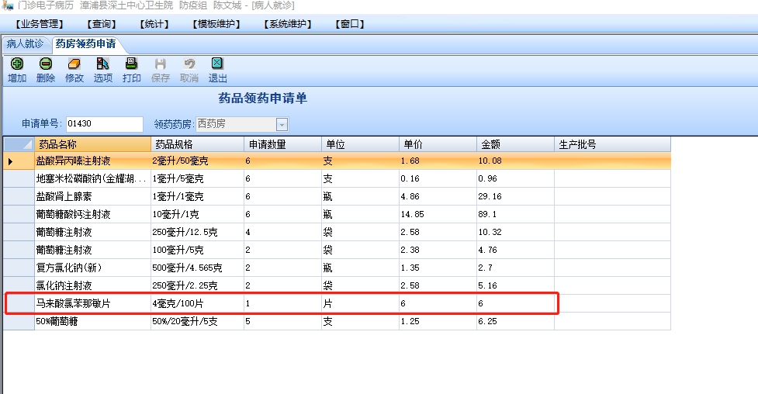Screen dimensions: 758x394
Task: Click the 1毫升/5毫克 specification cell
Action: point(197,179)
